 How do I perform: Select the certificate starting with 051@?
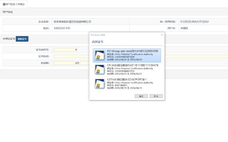(x=127, y=55)
